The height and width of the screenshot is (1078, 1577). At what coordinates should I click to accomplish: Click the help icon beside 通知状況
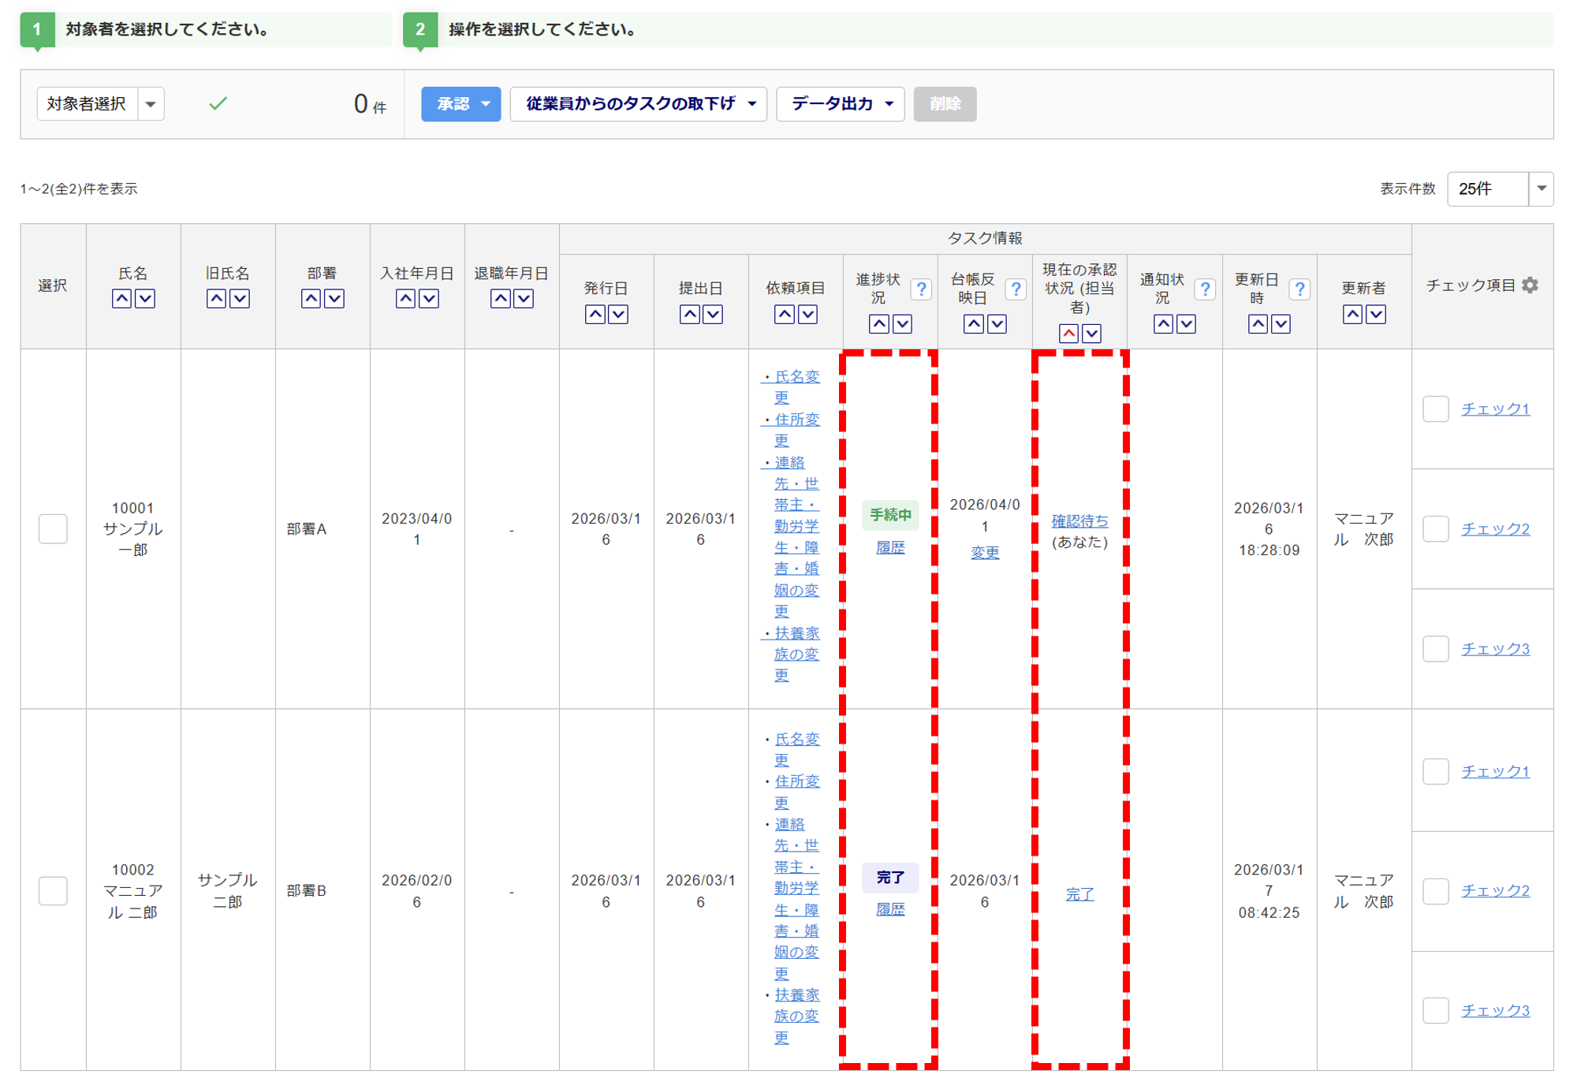click(x=1204, y=289)
